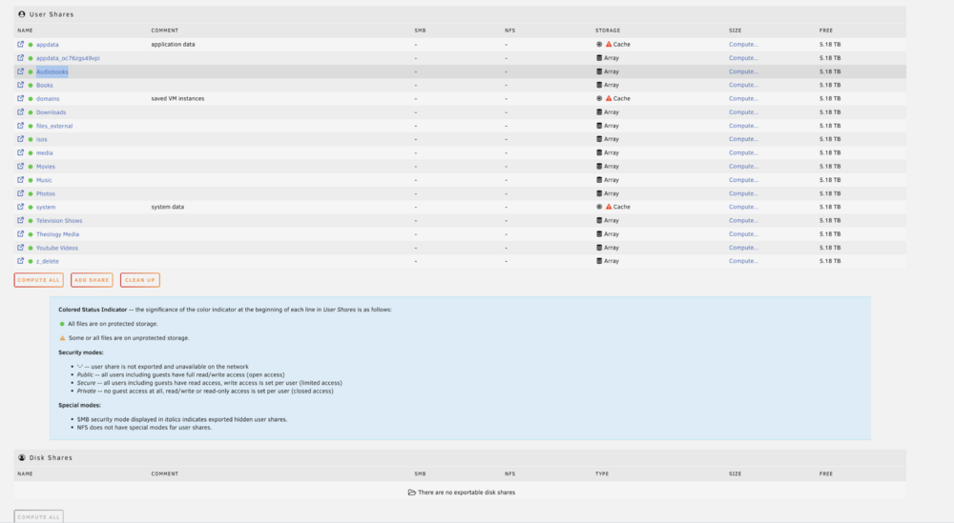The width and height of the screenshot is (954, 523).
Task: Click browse icon for files_external
Action: point(21,126)
